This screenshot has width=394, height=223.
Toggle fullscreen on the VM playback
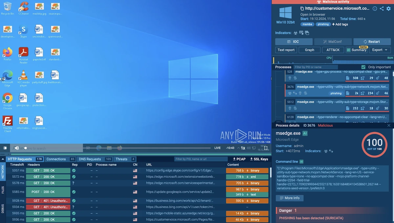[266, 148]
